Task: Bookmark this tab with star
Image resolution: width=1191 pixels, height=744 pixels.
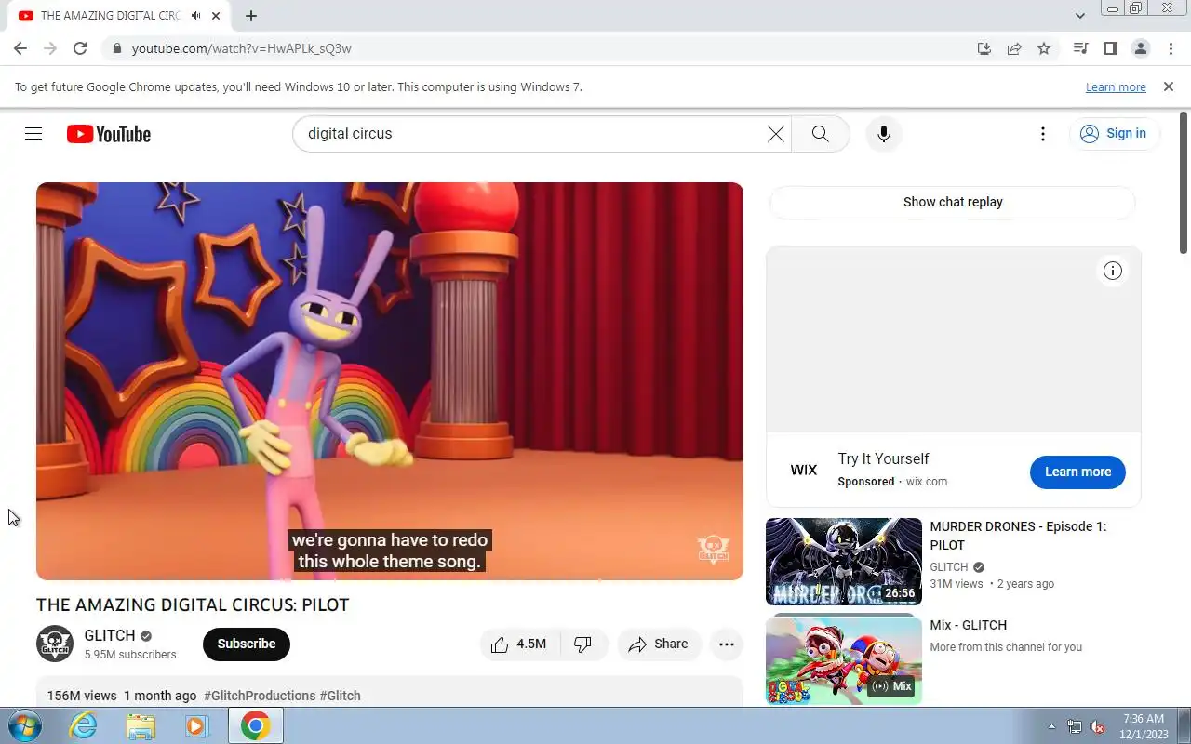Action: pyautogui.click(x=1044, y=48)
